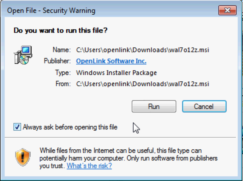Open the OpenLink Software Inc. publisher link
Image resolution: width=243 pixels, height=181 pixels.
click(x=111, y=61)
